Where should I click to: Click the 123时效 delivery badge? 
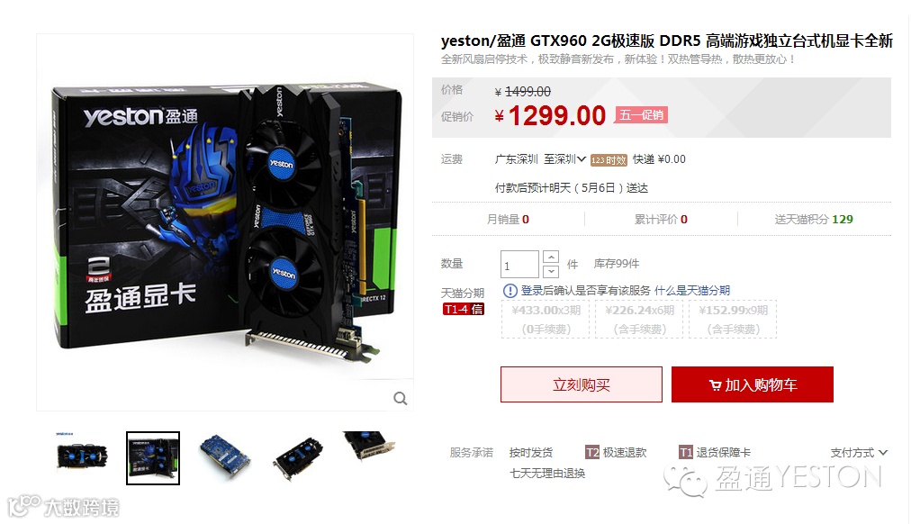point(609,160)
